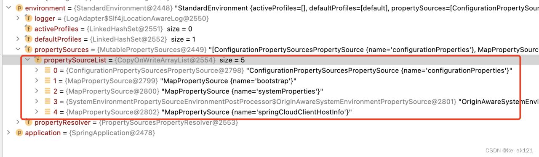Expand the systemProperties entry at index 2
Viewport: 539px width, 157px height.
click(37, 92)
